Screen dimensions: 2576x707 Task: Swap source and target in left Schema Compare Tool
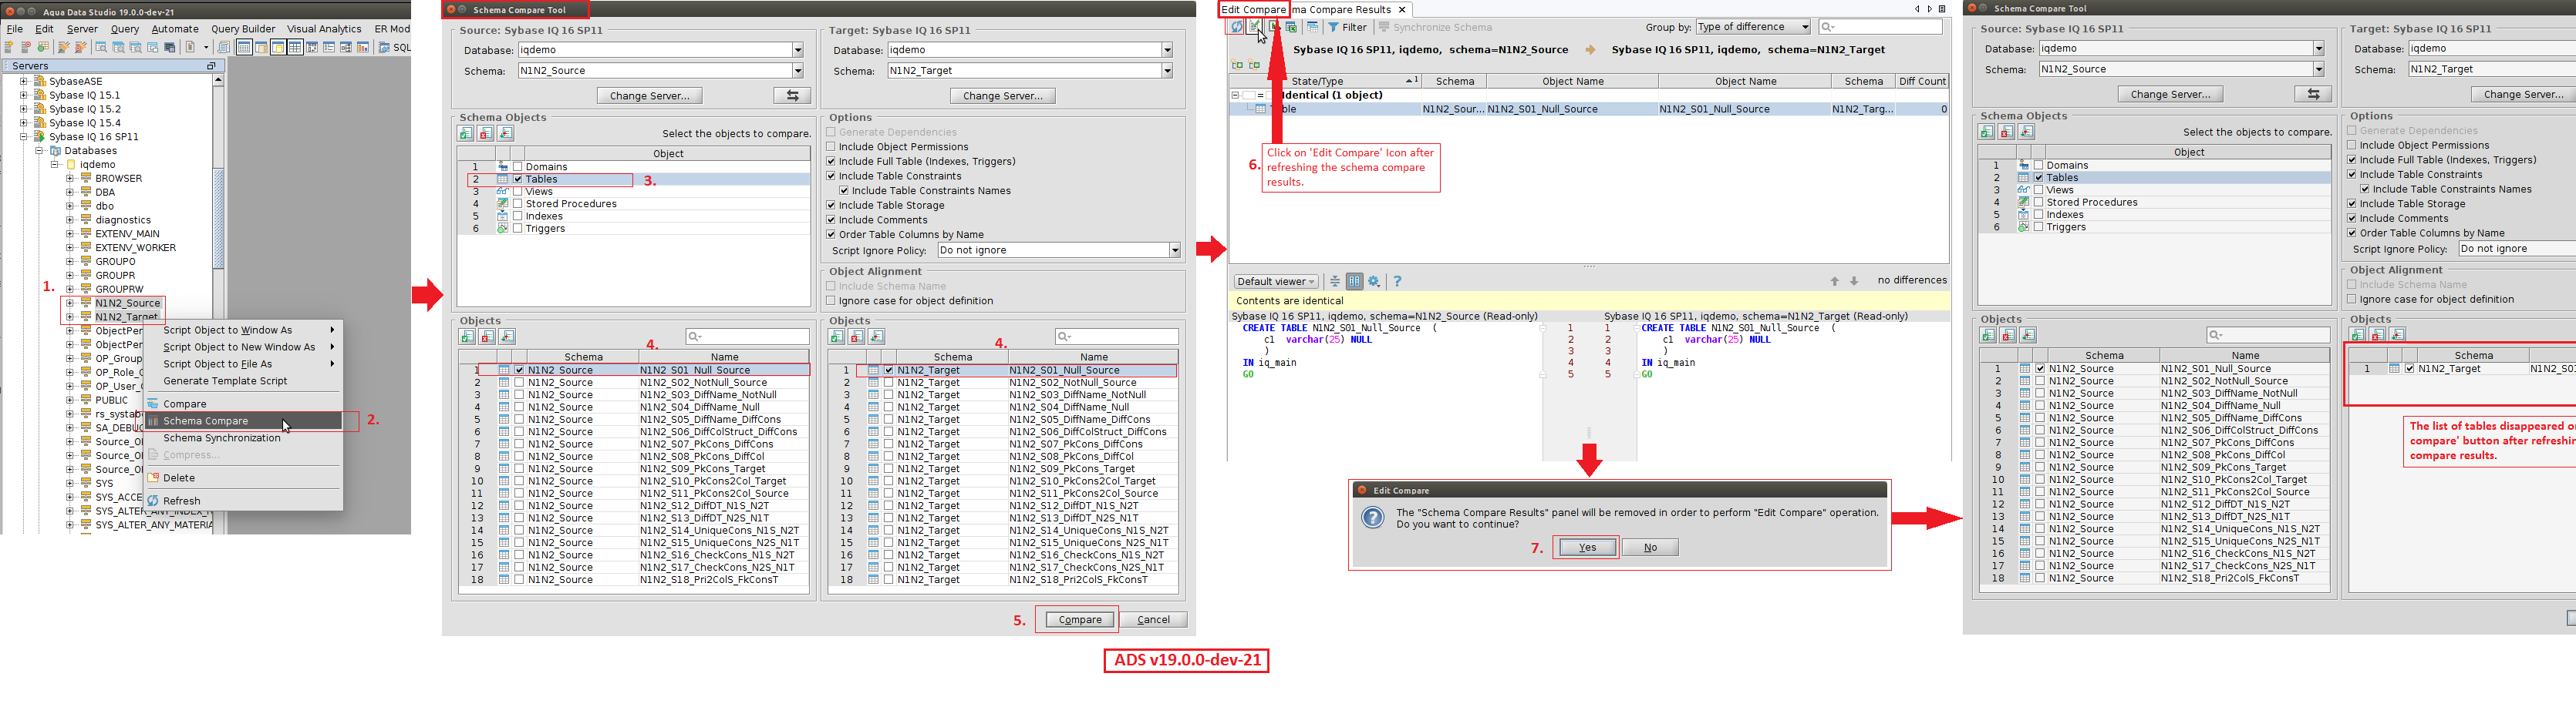(792, 95)
